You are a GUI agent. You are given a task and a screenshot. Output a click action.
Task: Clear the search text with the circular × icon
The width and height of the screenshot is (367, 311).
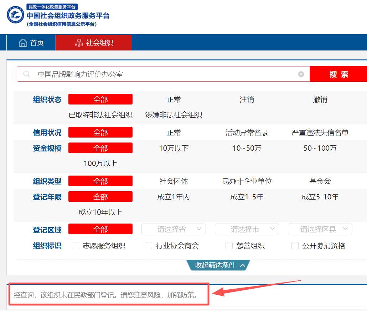click(x=301, y=74)
